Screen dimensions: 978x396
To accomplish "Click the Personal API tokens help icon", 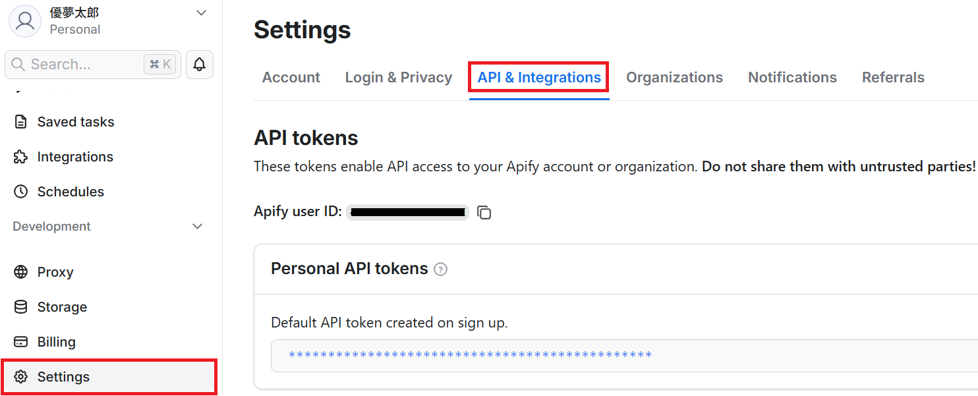I will 441,269.
